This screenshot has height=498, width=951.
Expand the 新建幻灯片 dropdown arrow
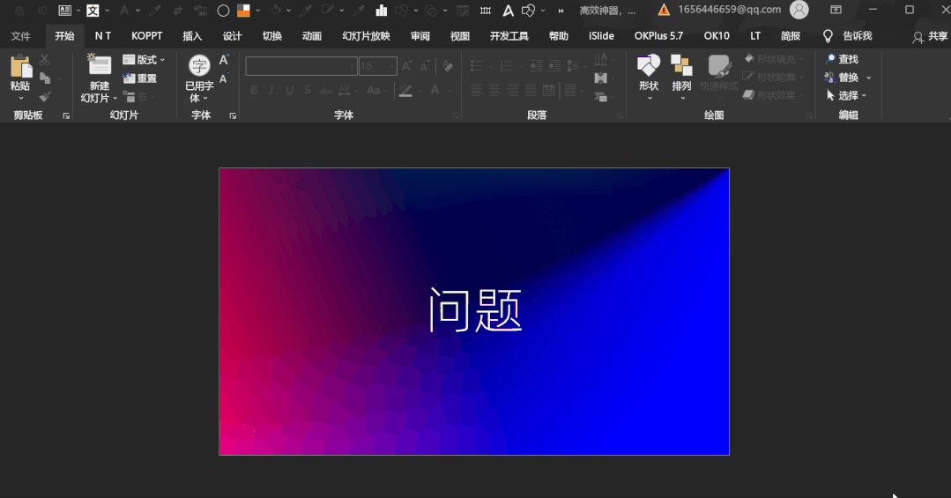tap(115, 98)
